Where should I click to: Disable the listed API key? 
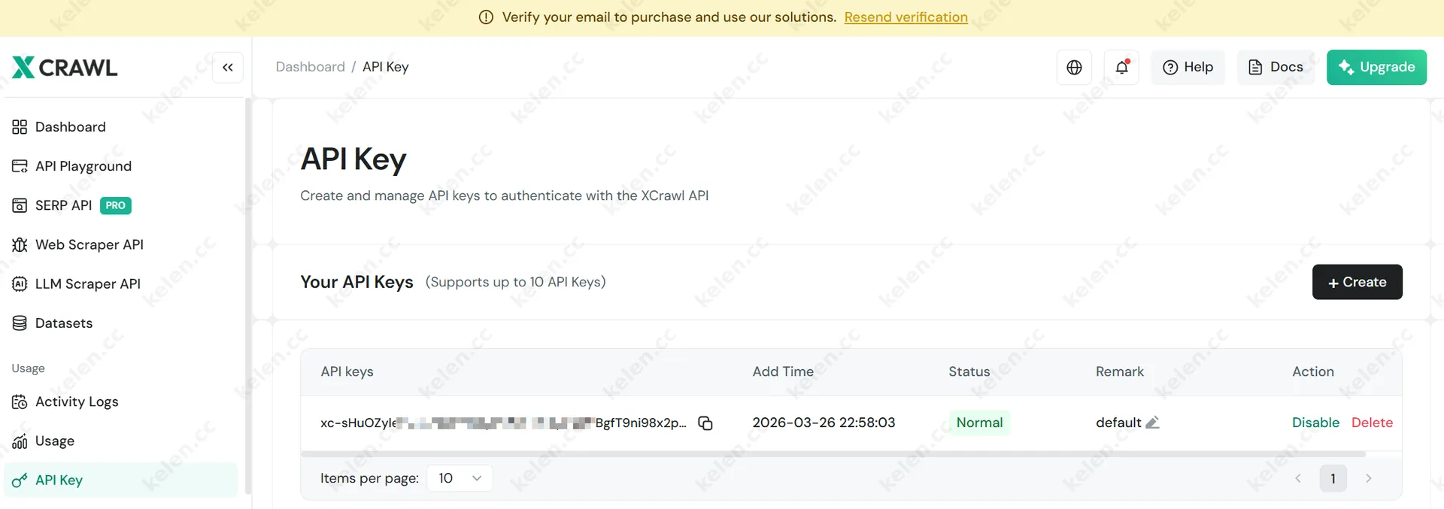click(x=1315, y=423)
